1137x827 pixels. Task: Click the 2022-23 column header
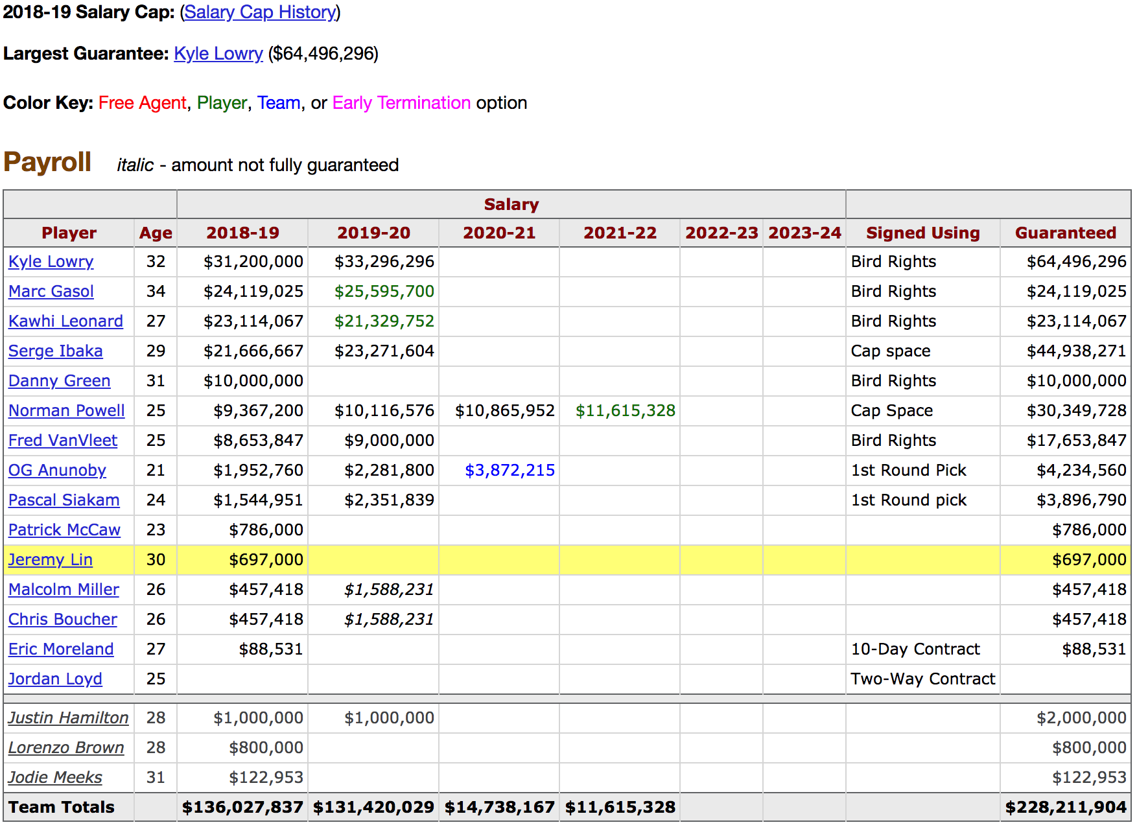[721, 233]
